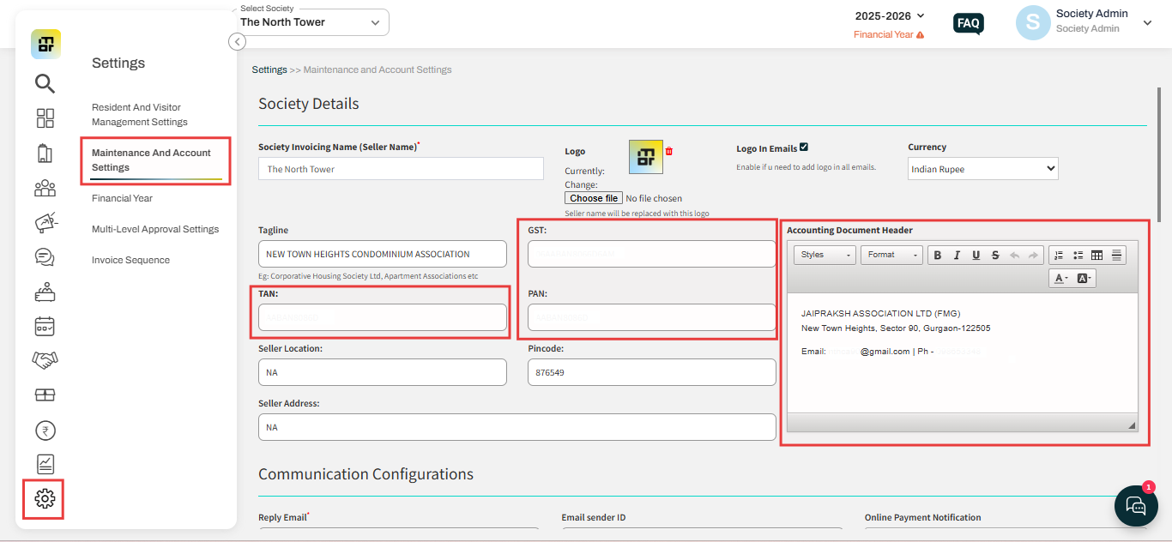
Task: Open the rupee payments icon in the sidebar
Action: [x=45, y=430]
